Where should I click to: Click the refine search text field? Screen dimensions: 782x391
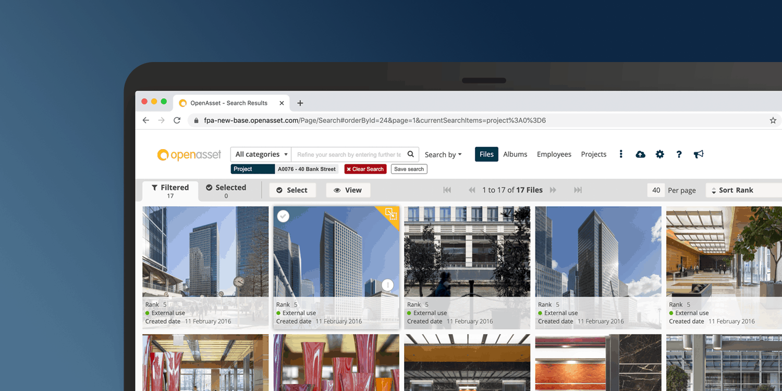pyautogui.click(x=348, y=154)
